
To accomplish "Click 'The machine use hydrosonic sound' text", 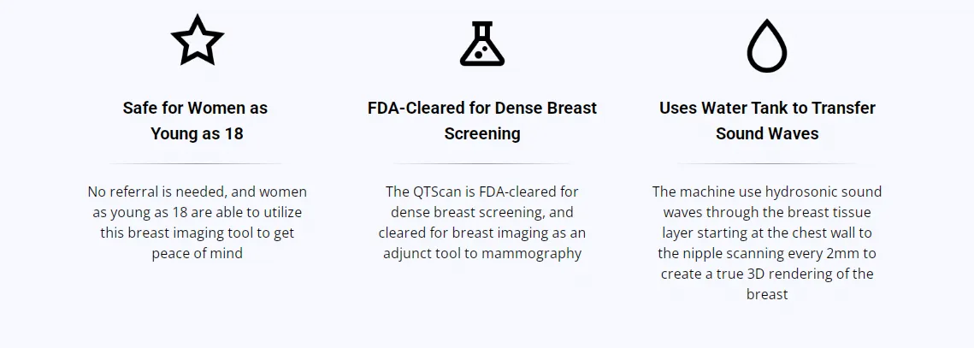I will tap(767, 192).
